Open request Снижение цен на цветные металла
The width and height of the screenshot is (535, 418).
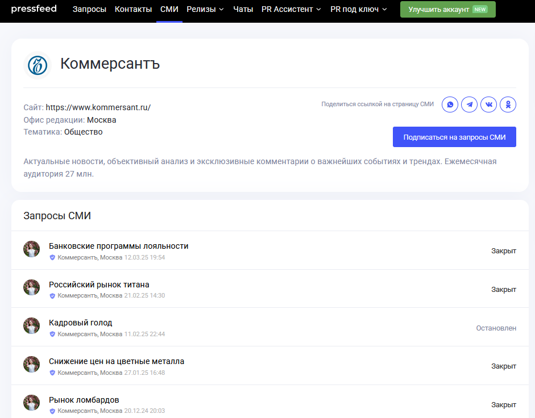pyautogui.click(x=117, y=361)
